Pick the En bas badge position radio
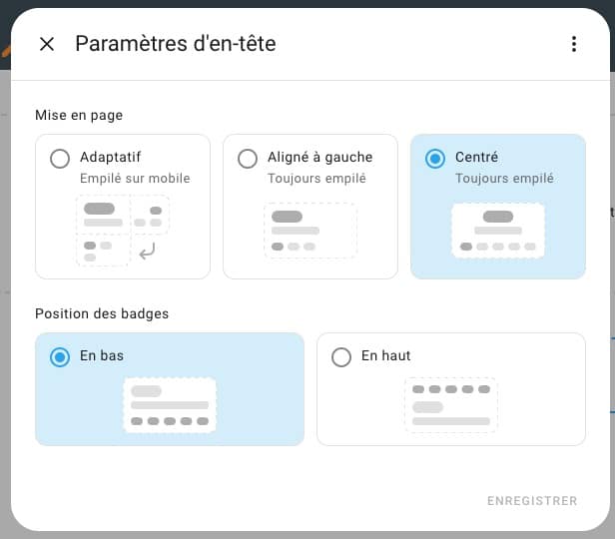The height and width of the screenshot is (539, 615). tap(60, 357)
